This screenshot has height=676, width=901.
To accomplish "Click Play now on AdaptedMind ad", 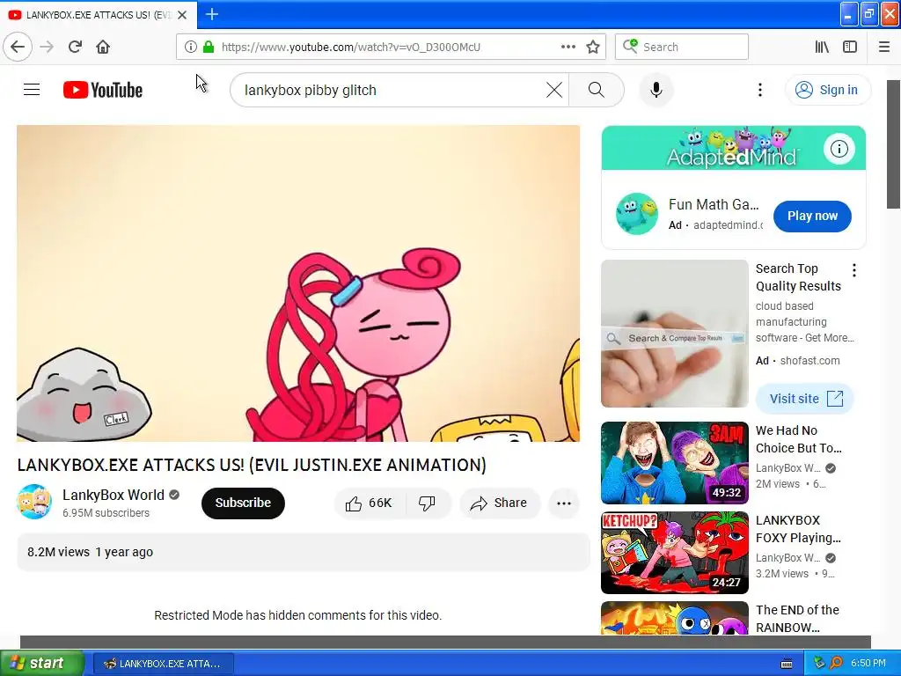I will [x=812, y=217].
